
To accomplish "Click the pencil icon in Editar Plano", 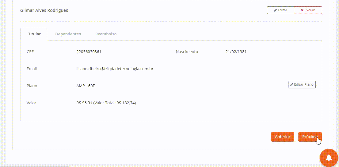I will coord(292,85).
